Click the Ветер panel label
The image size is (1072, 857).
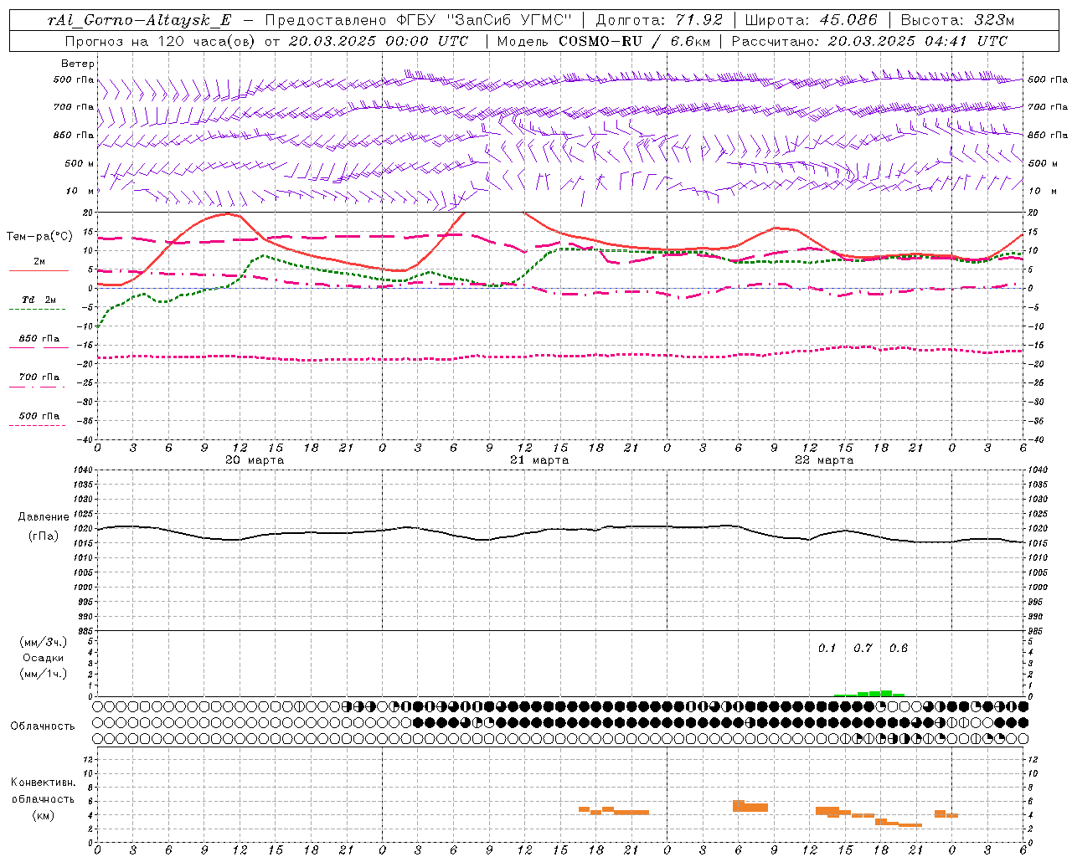click(x=78, y=64)
